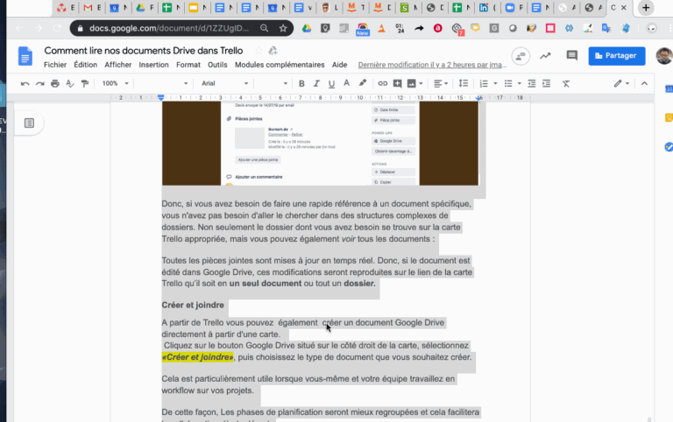Screen dimensions: 673x422
Task: Click the Google Drive extension icon
Action: (307, 28)
